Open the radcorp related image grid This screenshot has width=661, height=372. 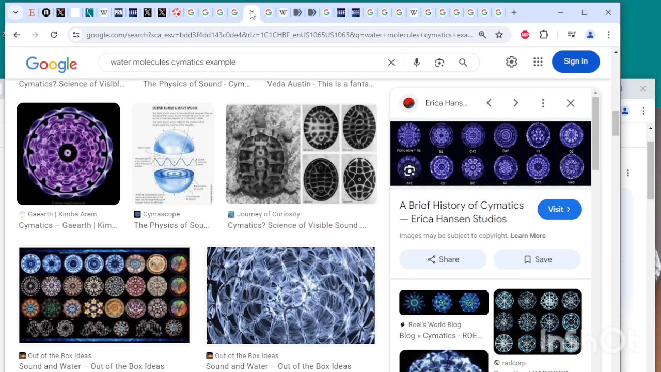538,321
